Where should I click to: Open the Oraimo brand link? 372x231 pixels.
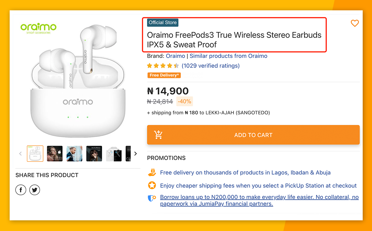pos(175,56)
